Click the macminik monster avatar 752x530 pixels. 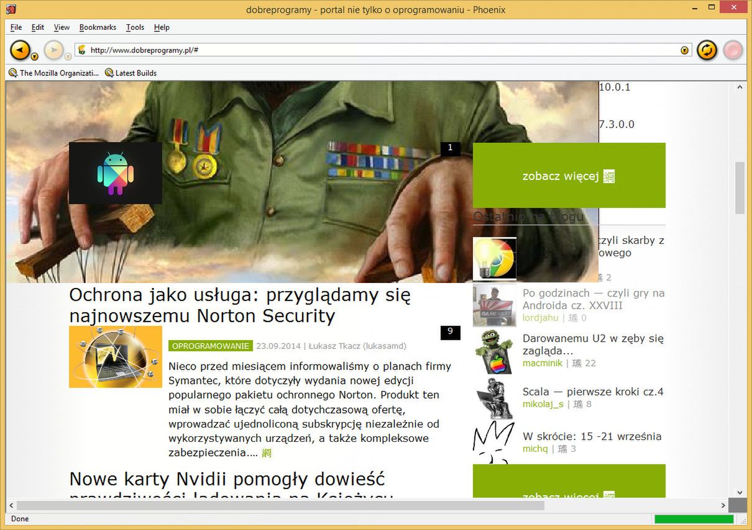495,351
